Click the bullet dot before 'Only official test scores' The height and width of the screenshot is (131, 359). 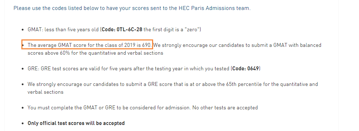pos(22,124)
